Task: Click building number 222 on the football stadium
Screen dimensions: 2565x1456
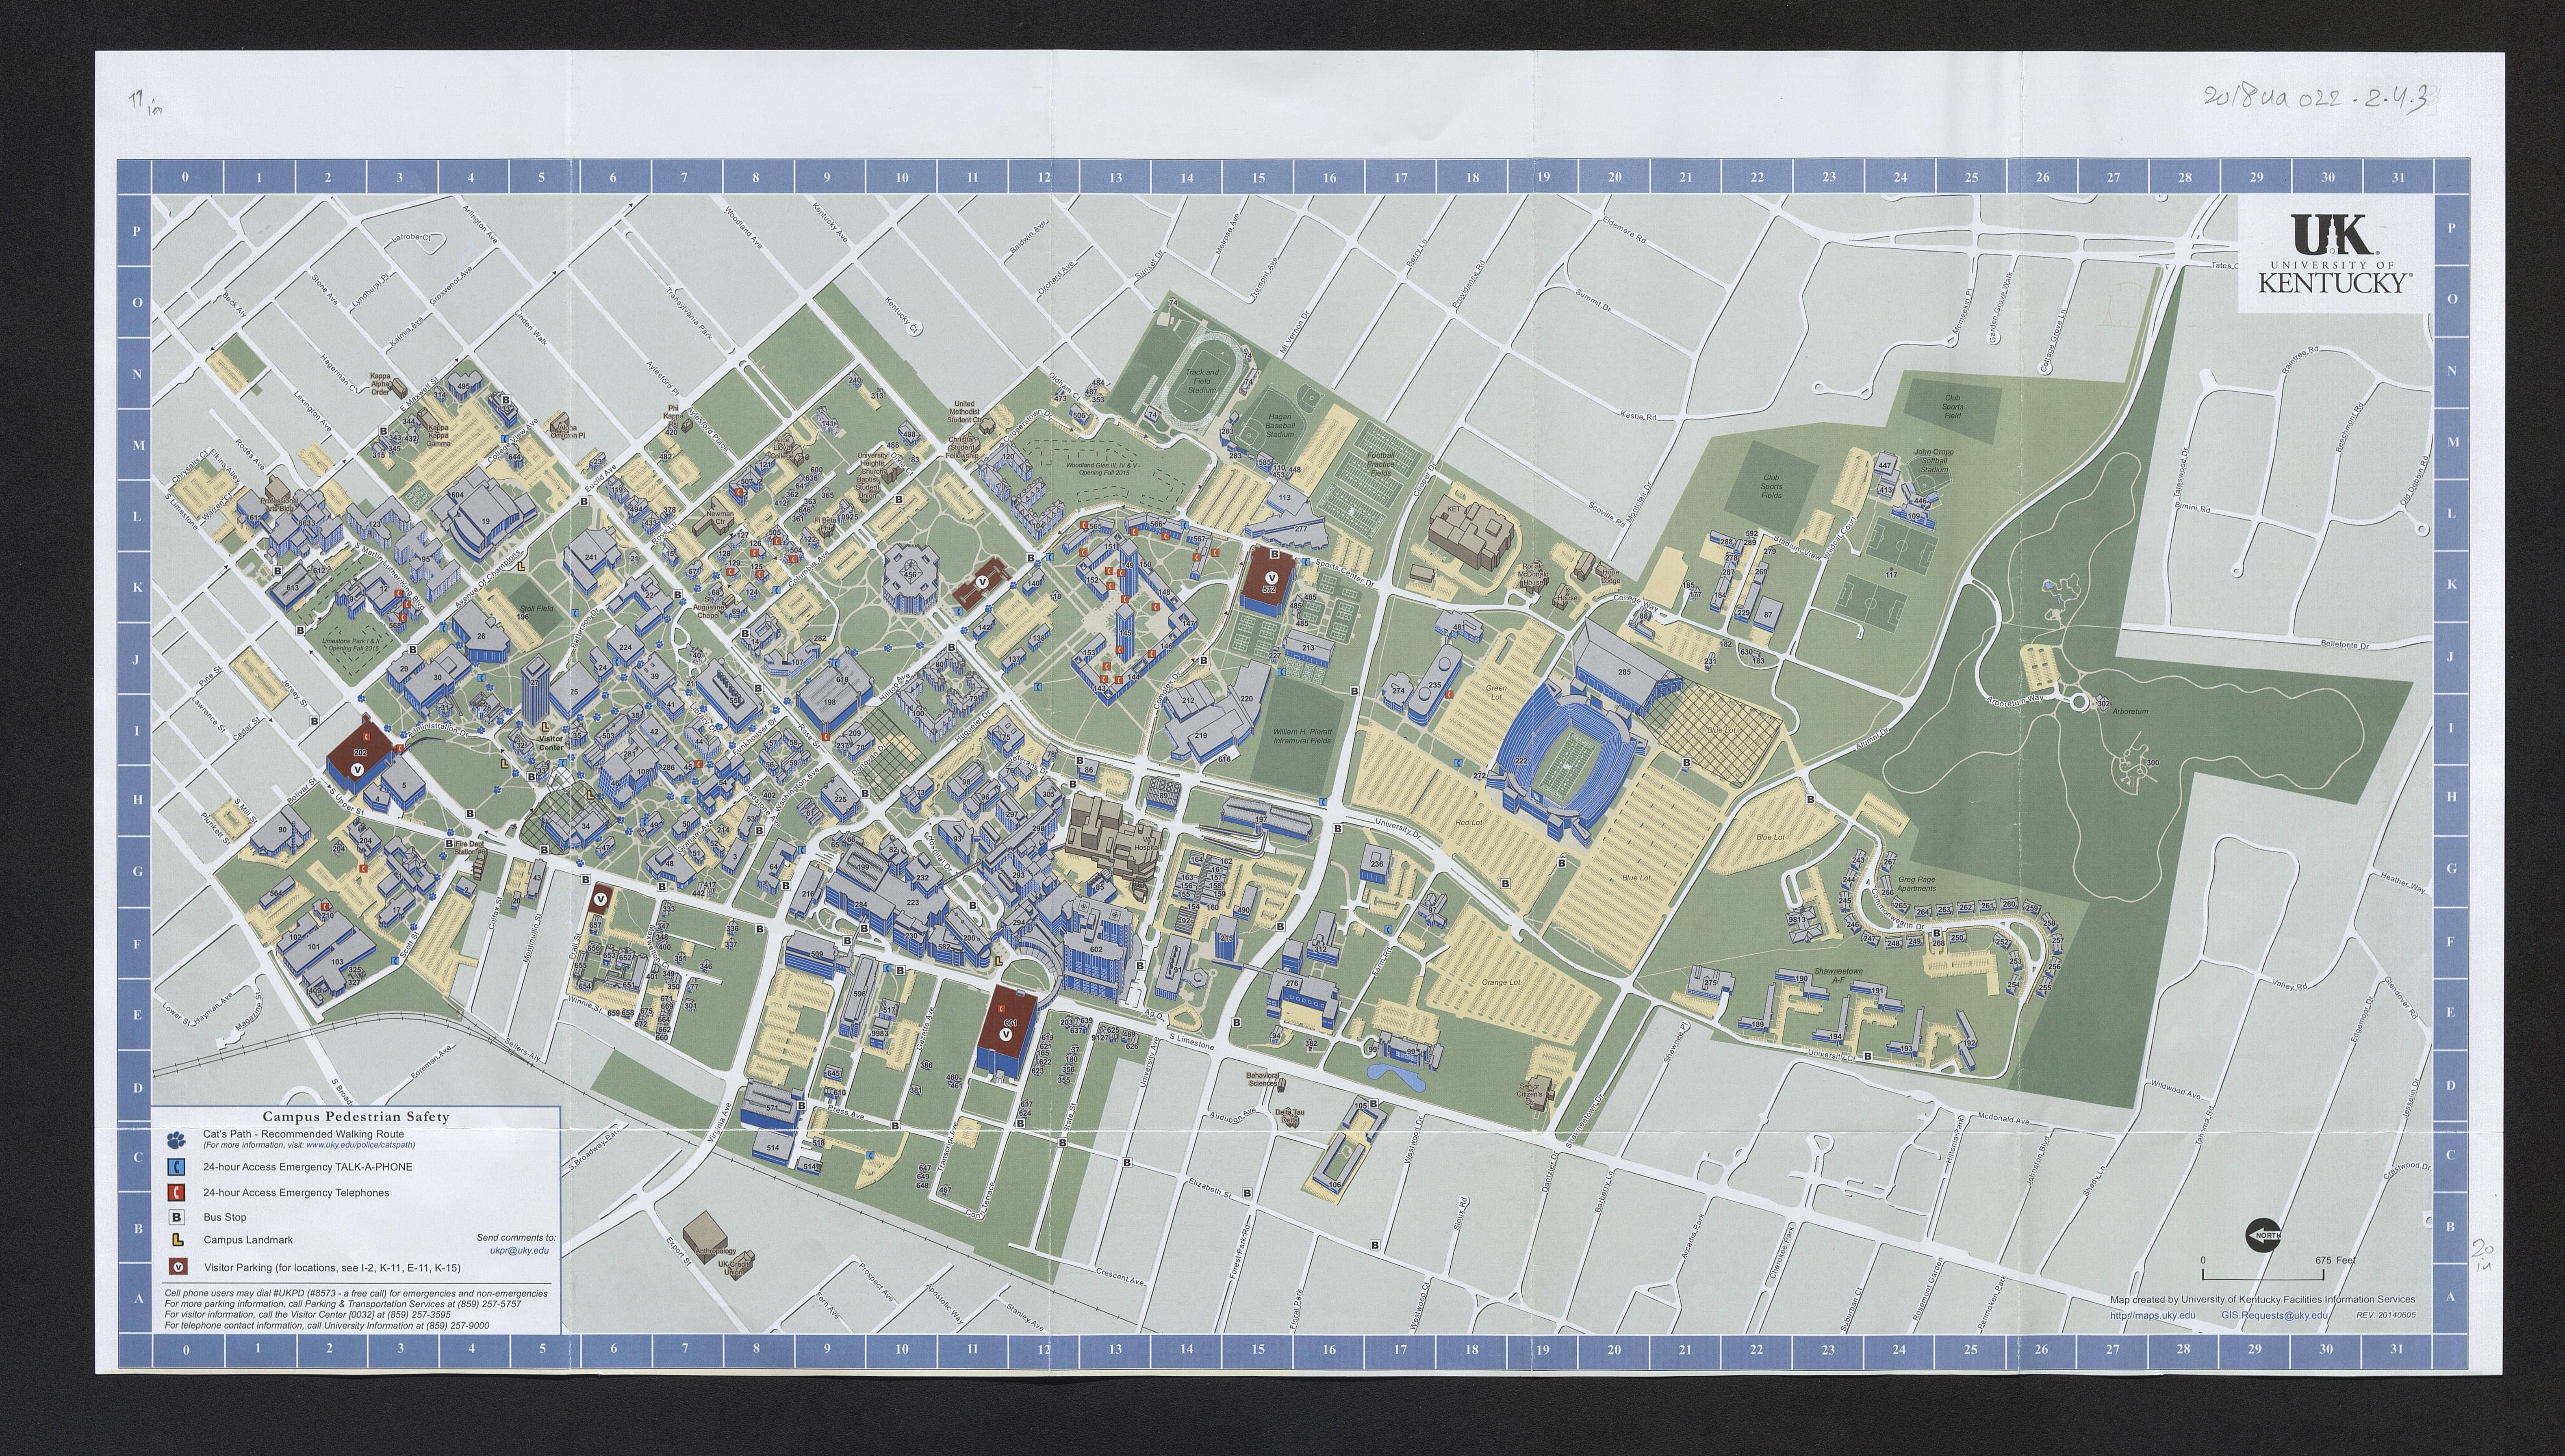Action: pyautogui.click(x=1521, y=761)
